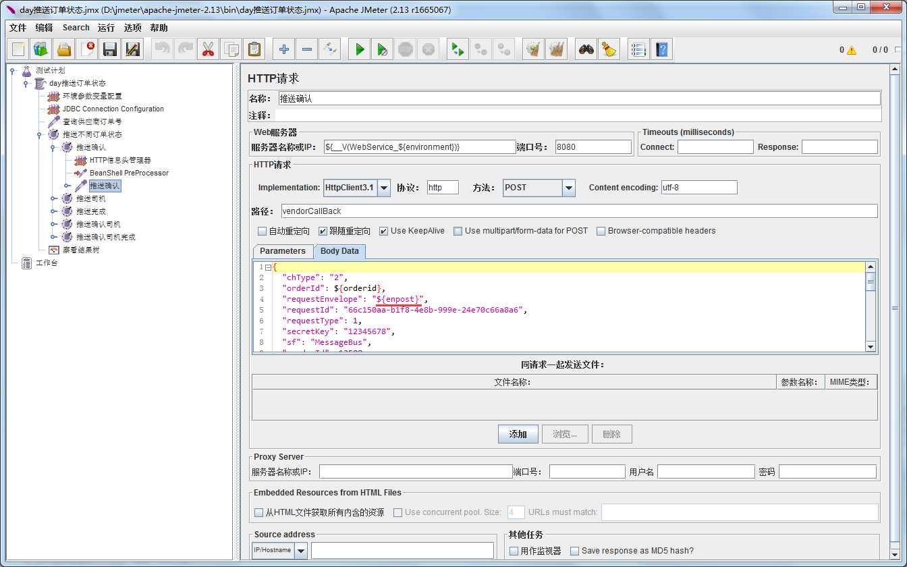Open the 方法 POST dropdown
Image resolution: width=907 pixels, height=567 pixels.
coord(568,188)
